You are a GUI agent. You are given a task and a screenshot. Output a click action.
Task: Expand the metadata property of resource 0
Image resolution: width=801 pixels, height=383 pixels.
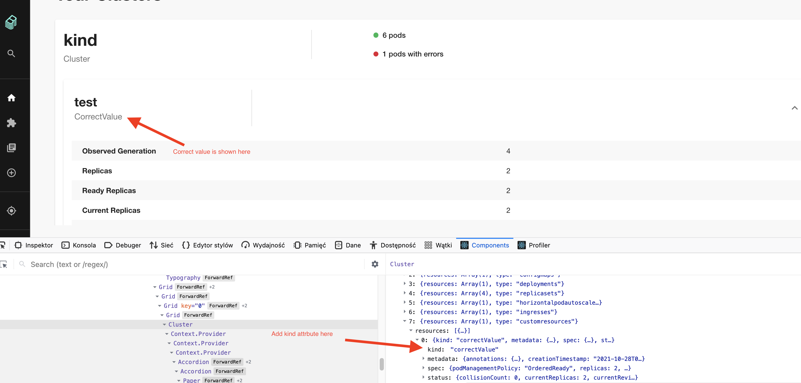pos(423,359)
